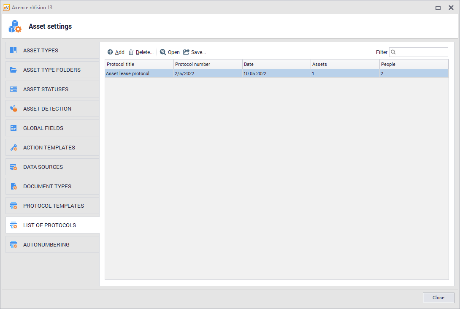This screenshot has height=309, width=460.
Task: Click the Add protocol plus icon
Action: point(110,52)
